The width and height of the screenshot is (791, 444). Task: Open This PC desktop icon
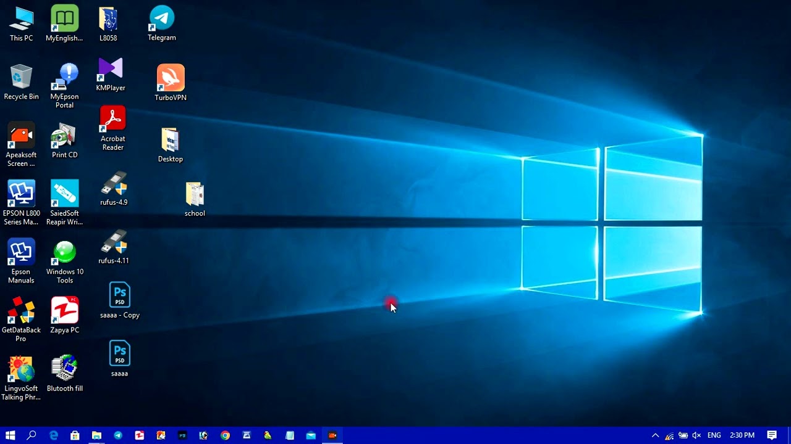click(21, 24)
